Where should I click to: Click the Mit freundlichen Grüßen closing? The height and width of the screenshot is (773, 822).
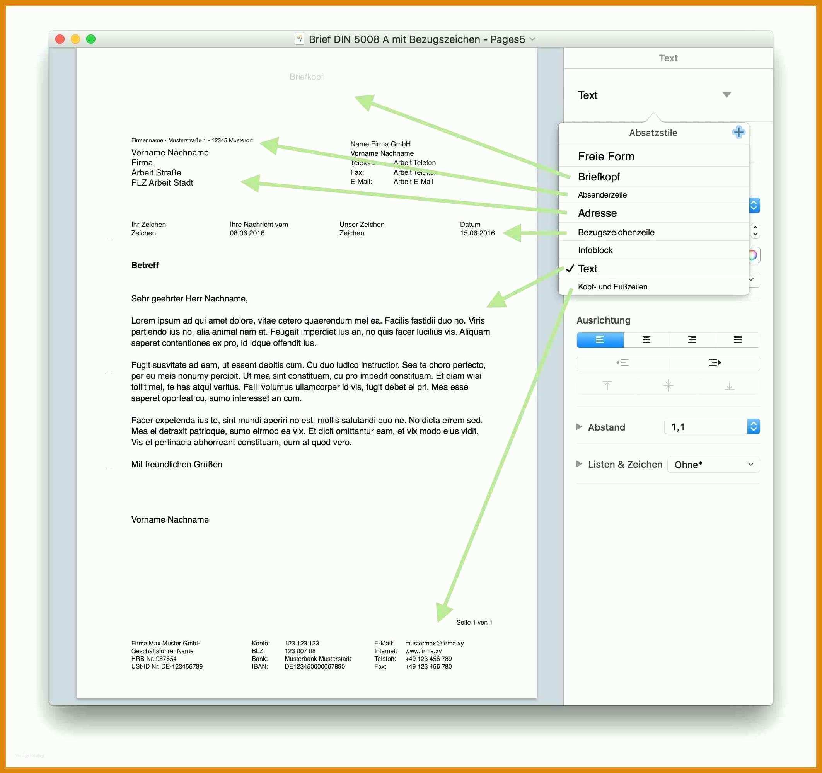pos(177,464)
